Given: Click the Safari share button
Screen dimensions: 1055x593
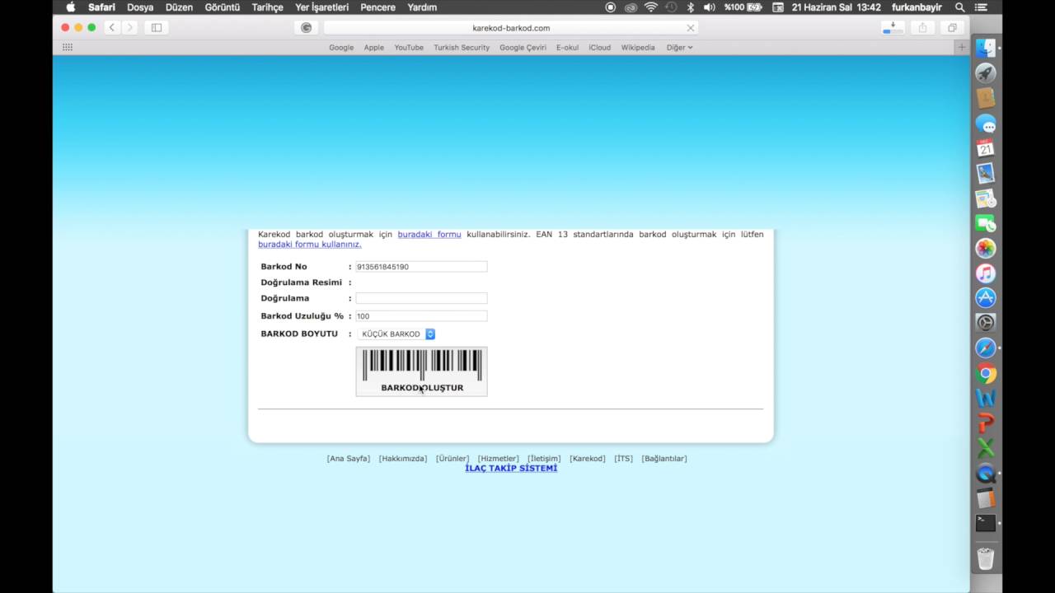Looking at the screenshot, I should 922,27.
